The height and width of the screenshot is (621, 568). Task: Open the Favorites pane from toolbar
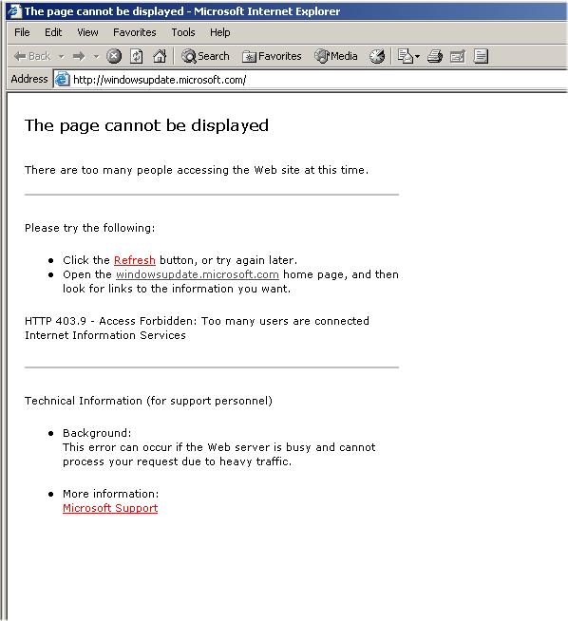point(272,56)
